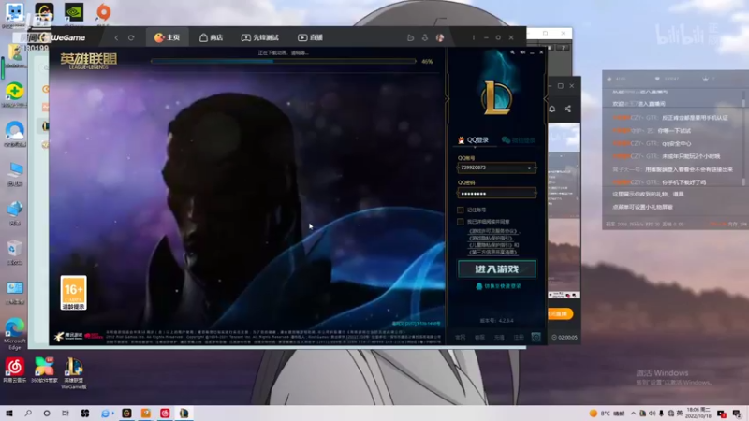
Task: Click the QQ account number field
Action: pyautogui.click(x=496, y=168)
